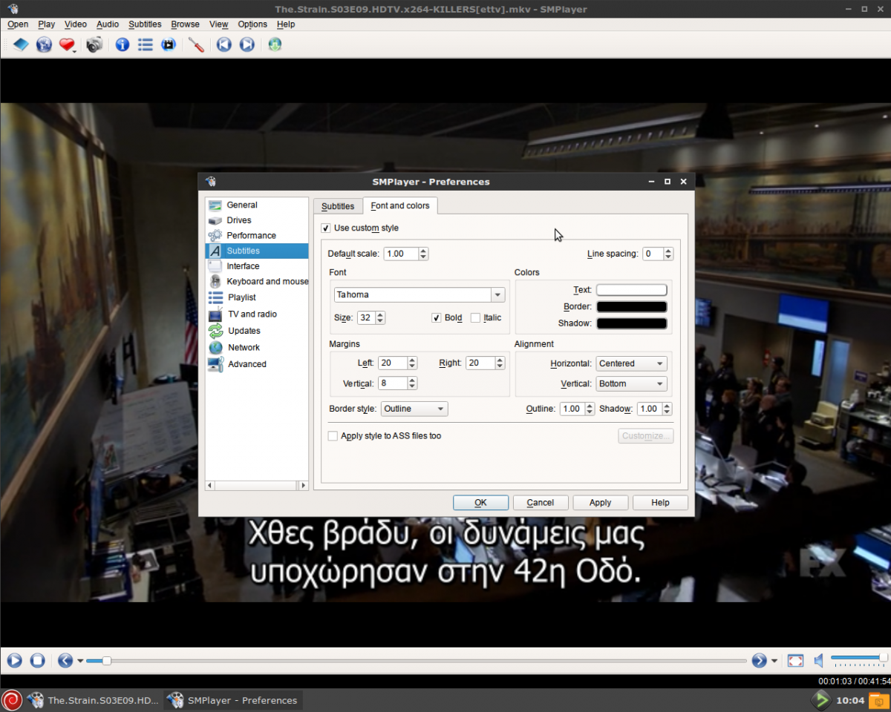The width and height of the screenshot is (891, 712).
Task: Open the Play menu
Action: tap(47, 24)
